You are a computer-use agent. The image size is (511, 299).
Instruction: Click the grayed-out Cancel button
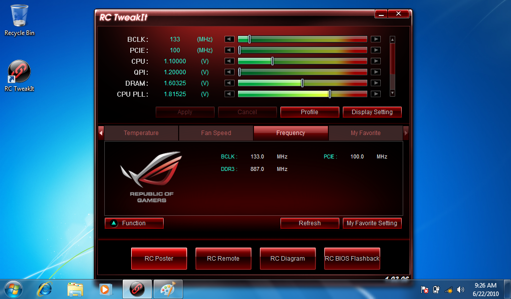click(x=248, y=112)
